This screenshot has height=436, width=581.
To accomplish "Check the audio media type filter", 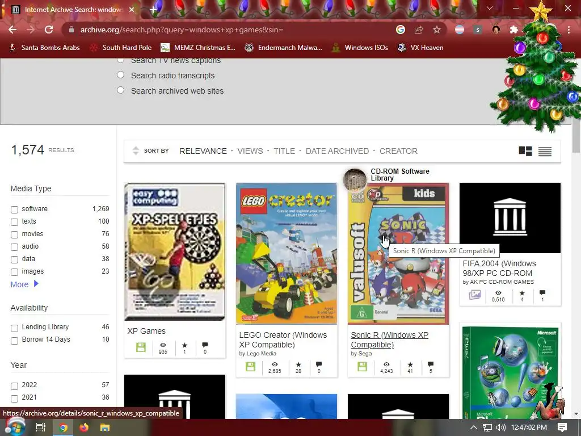I will [14, 247].
